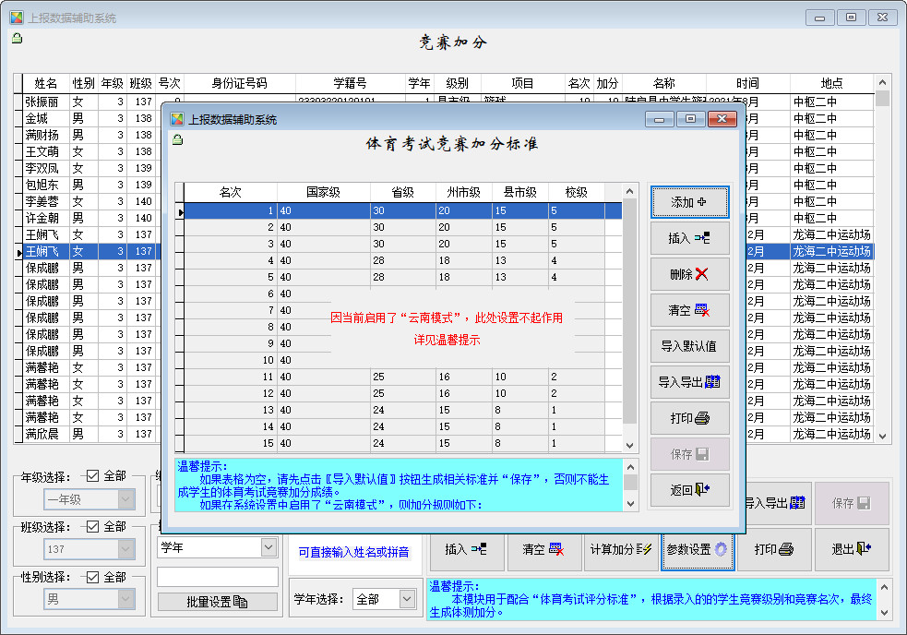Image resolution: width=907 pixels, height=635 pixels.
Task: Click the scroll-down arrow of the main student table
Action: tap(882, 437)
